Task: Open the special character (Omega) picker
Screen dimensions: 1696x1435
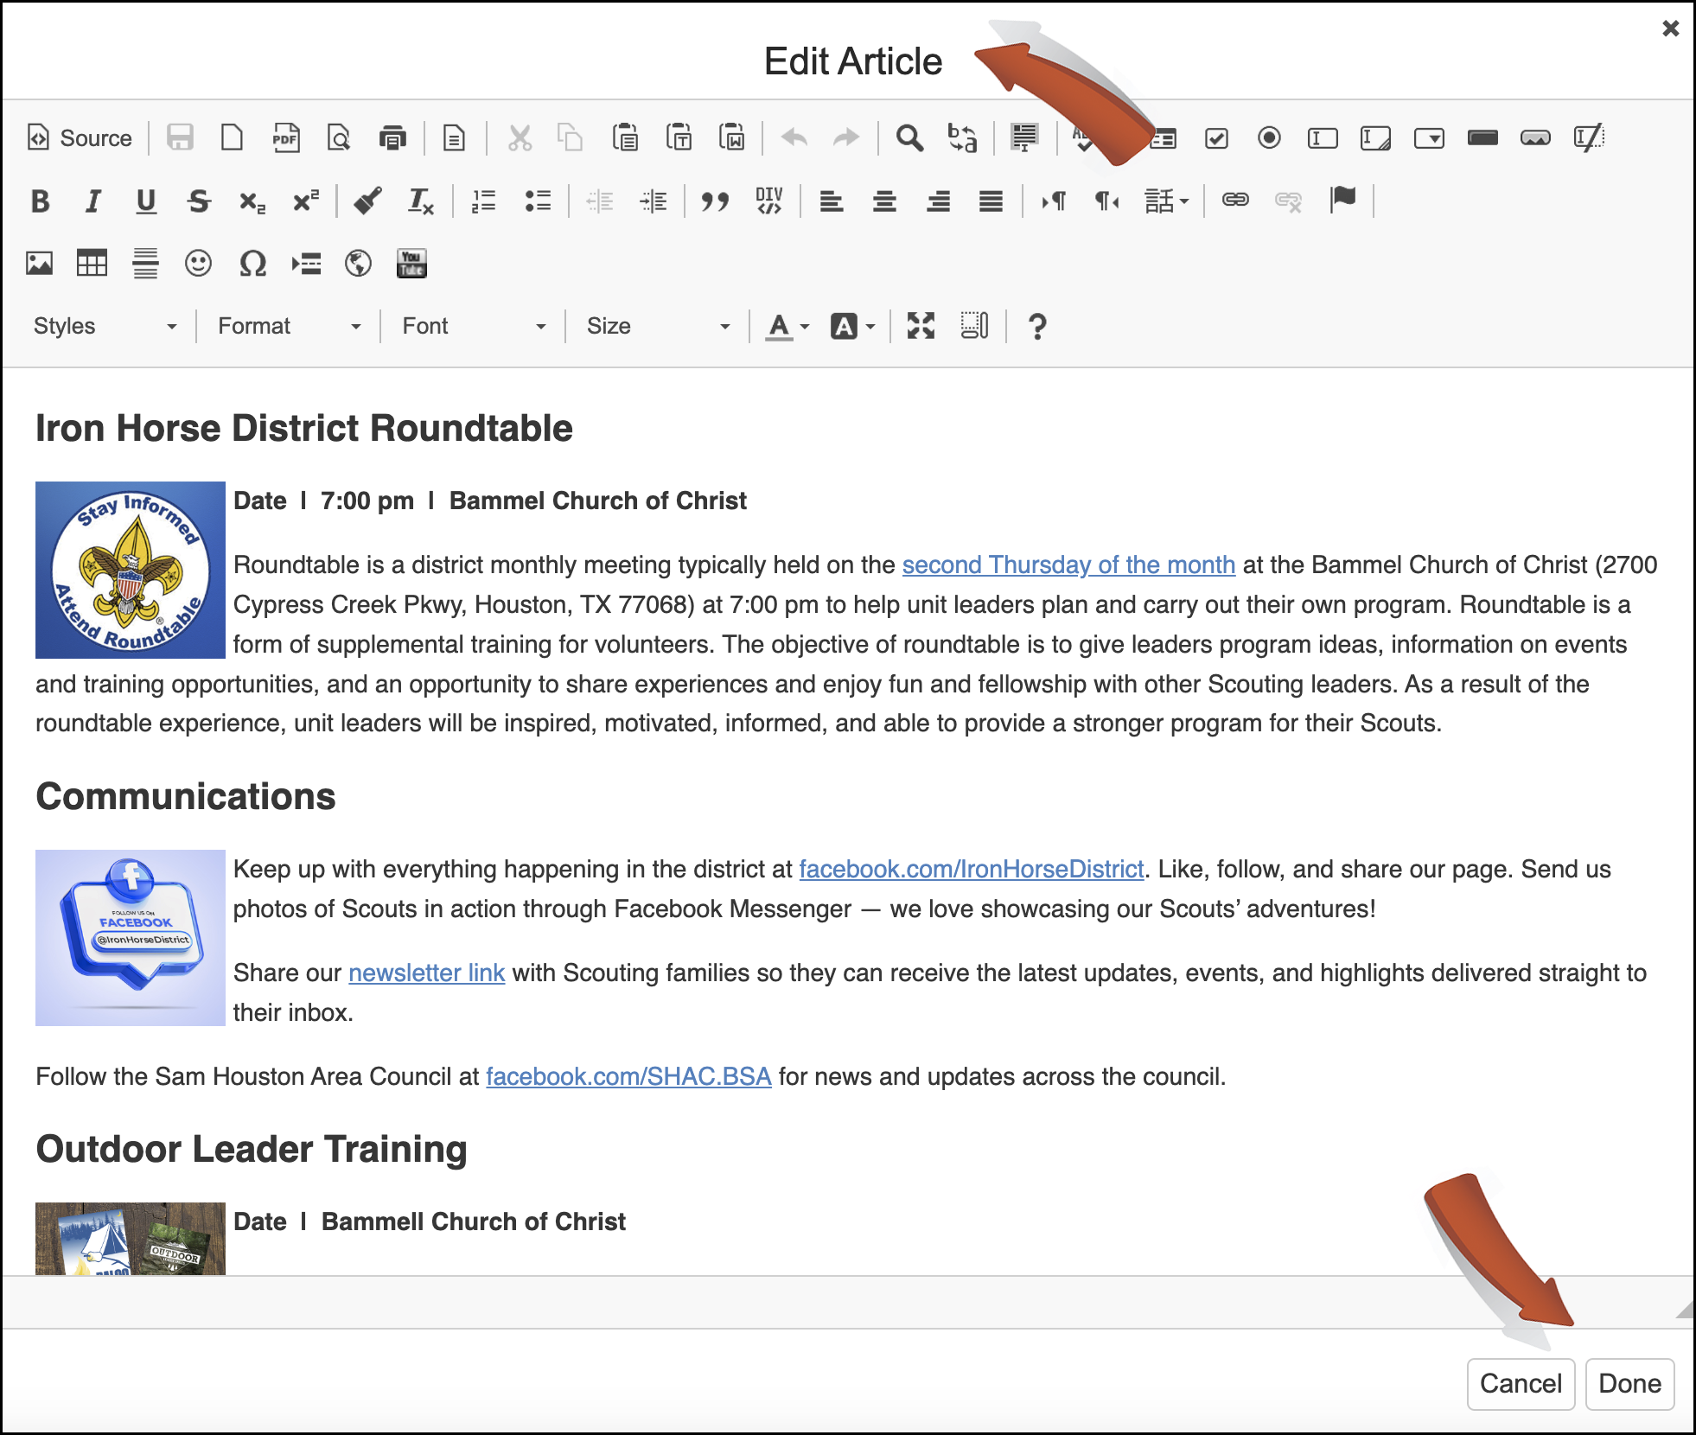Action: pos(252,264)
